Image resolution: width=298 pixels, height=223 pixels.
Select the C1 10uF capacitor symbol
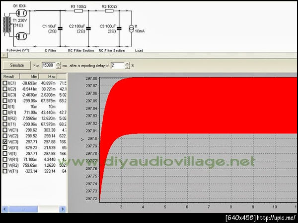point(60,28)
